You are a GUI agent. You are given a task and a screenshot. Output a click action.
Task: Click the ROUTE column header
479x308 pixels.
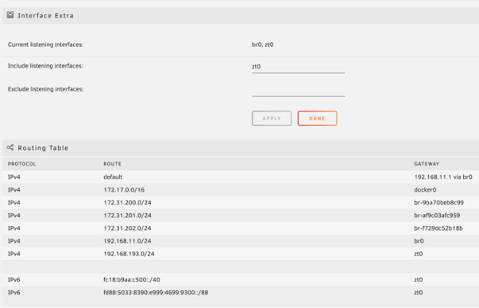coord(112,164)
